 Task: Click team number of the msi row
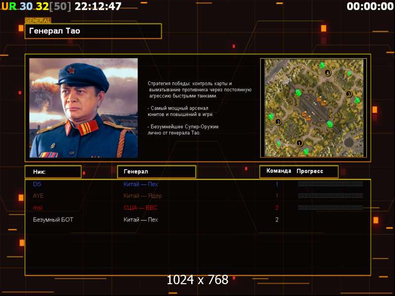click(x=277, y=208)
